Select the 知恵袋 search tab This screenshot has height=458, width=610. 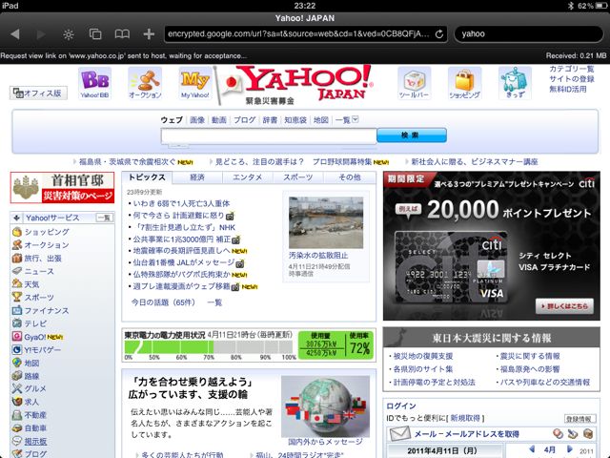tap(295, 120)
